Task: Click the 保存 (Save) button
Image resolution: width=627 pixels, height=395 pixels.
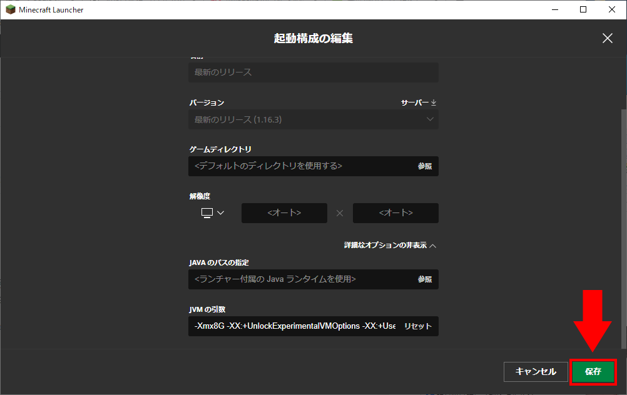Action: coord(593,372)
